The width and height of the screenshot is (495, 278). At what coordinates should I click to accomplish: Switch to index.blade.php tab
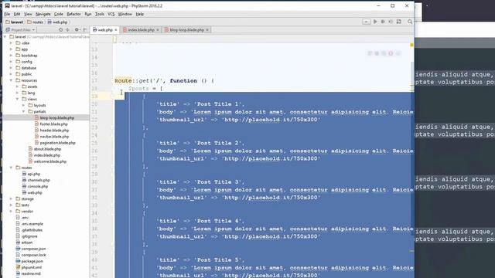(x=141, y=30)
